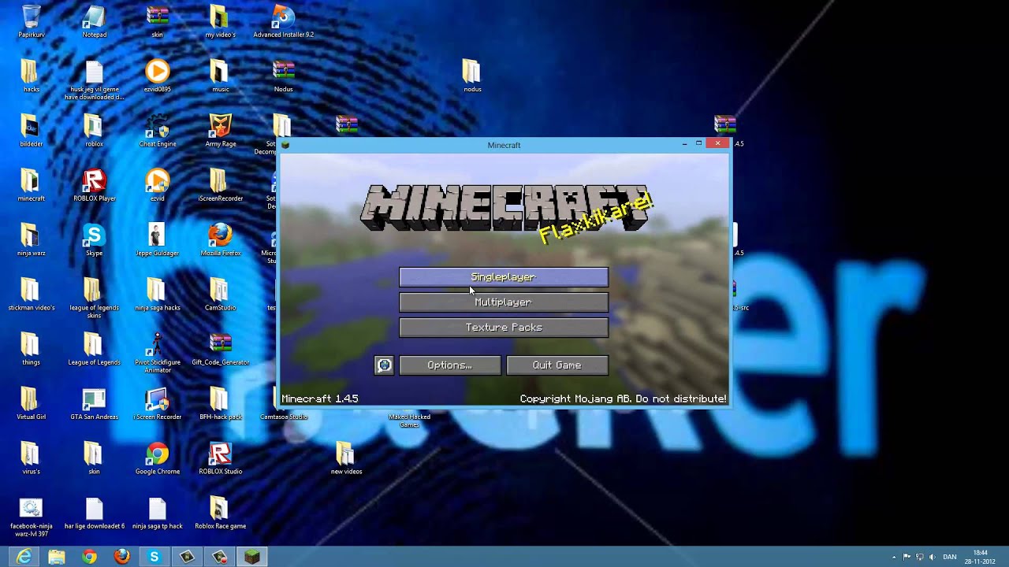The image size is (1009, 567).
Task: Select 'Maked Hacked Games' desktop label
Action: [x=409, y=421]
